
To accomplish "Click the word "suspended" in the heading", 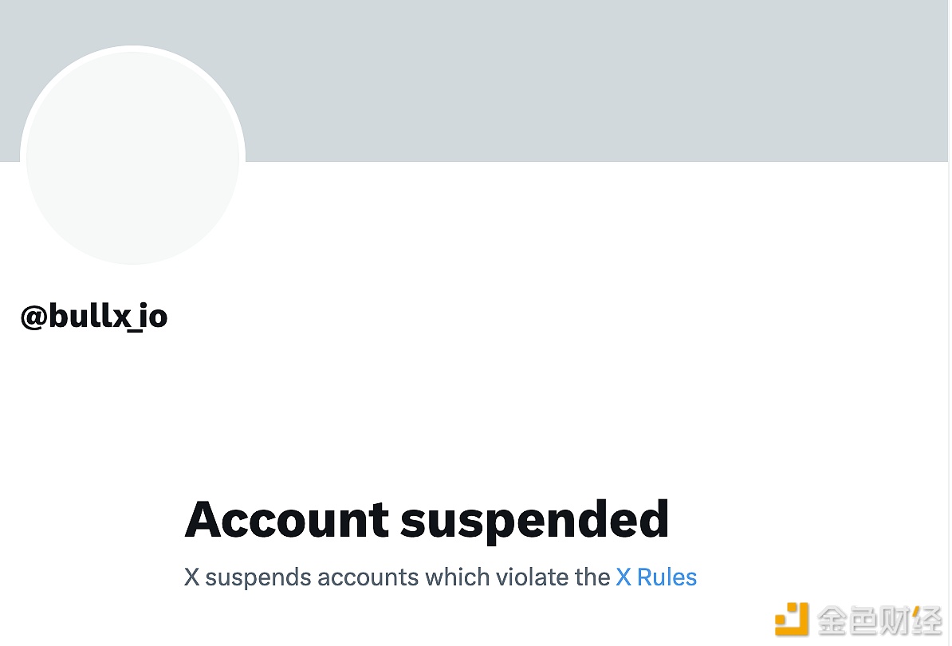I will (x=534, y=520).
